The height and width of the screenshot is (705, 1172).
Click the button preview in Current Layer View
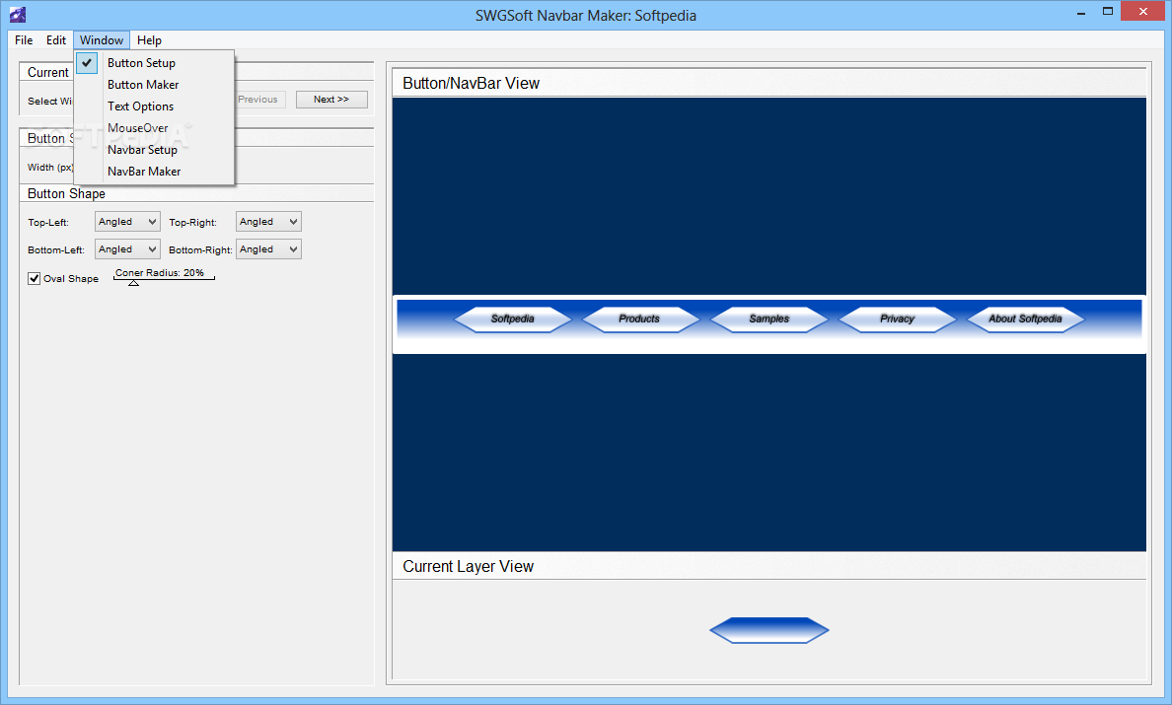point(769,630)
